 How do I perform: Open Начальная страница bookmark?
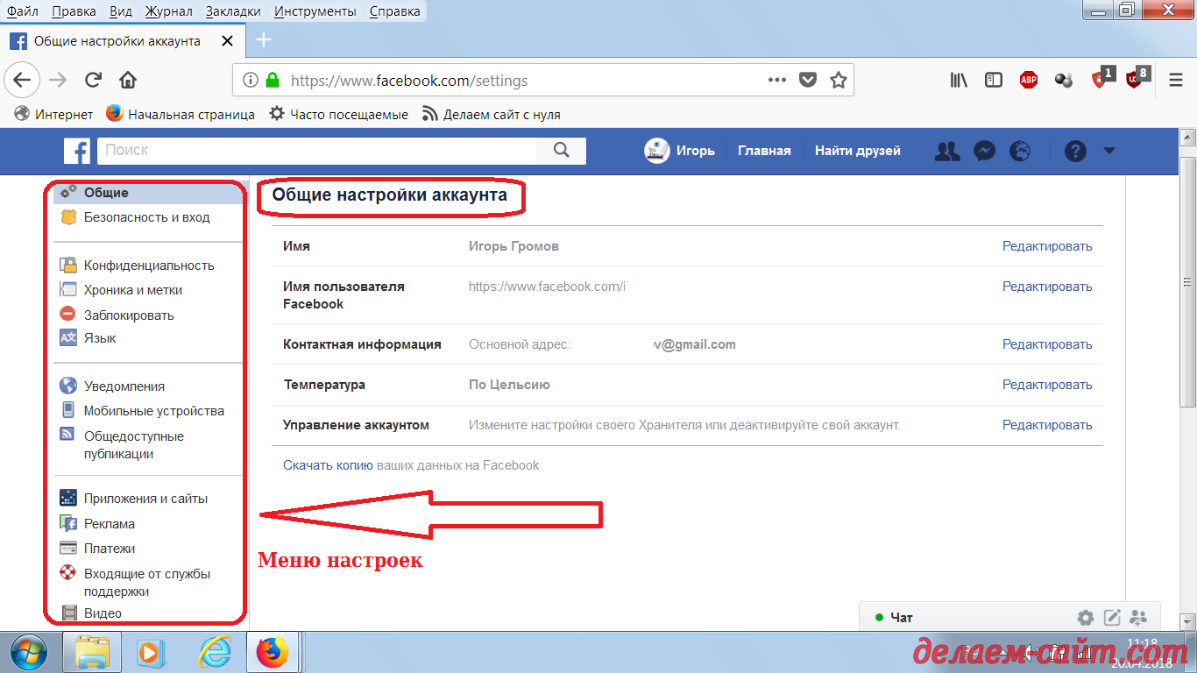181,114
